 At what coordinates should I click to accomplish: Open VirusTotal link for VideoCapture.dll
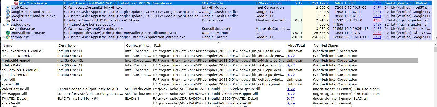[x=291, y=89]
